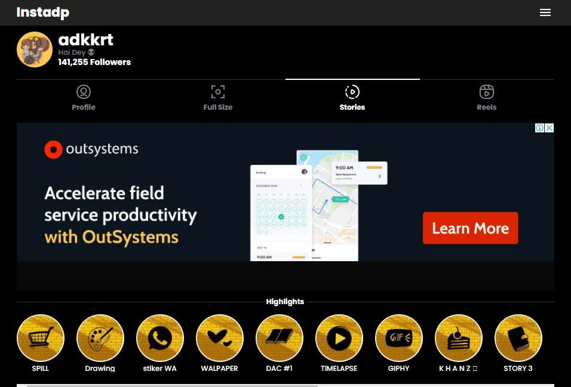
Task: Click the Hai Dey bio text
Action: 76,52
